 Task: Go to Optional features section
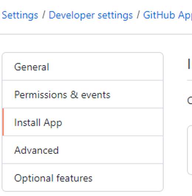coord(83,178)
